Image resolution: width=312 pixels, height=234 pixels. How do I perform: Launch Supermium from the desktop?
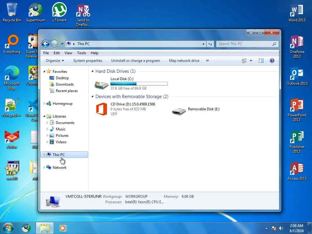coord(36,12)
